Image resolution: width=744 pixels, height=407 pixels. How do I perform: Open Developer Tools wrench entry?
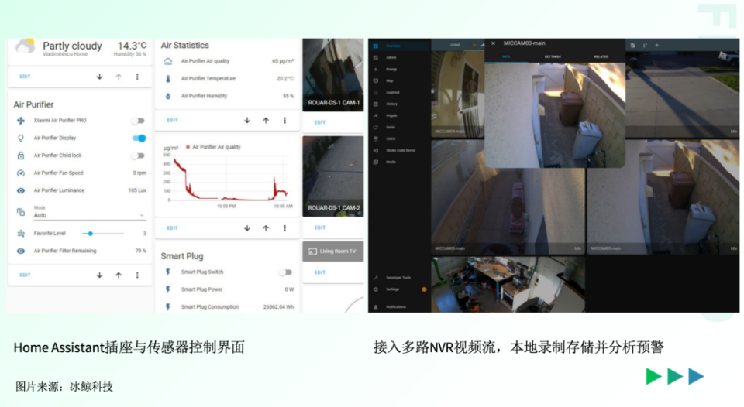click(398, 278)
